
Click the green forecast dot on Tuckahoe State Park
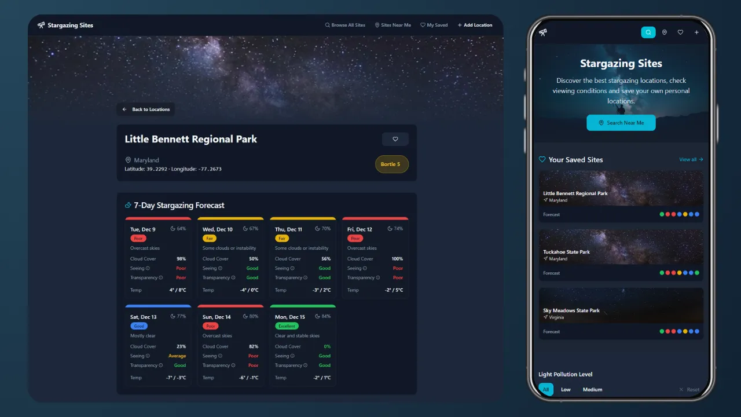[662, 273]
